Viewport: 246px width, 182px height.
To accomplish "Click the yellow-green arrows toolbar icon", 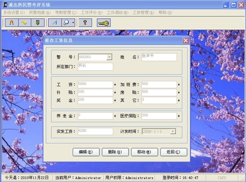I will [x=25, y=23].
